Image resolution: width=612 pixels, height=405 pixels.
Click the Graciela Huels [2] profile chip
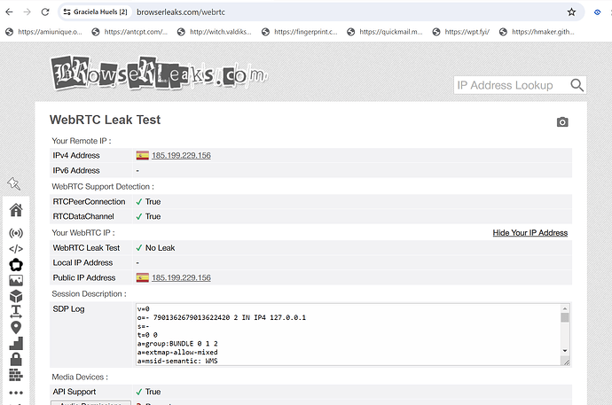click(96, 12)
